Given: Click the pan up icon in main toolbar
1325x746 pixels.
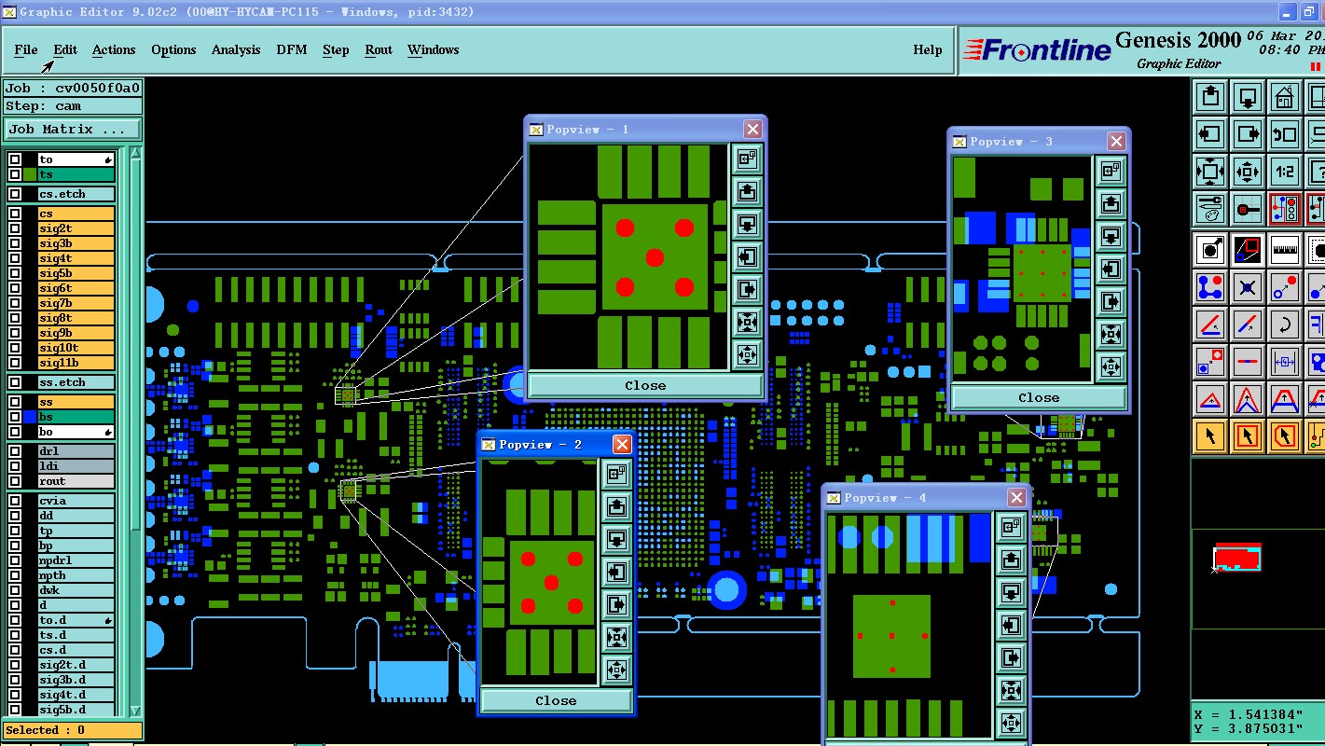Looking at the screenshot, I should (1210, 96).
